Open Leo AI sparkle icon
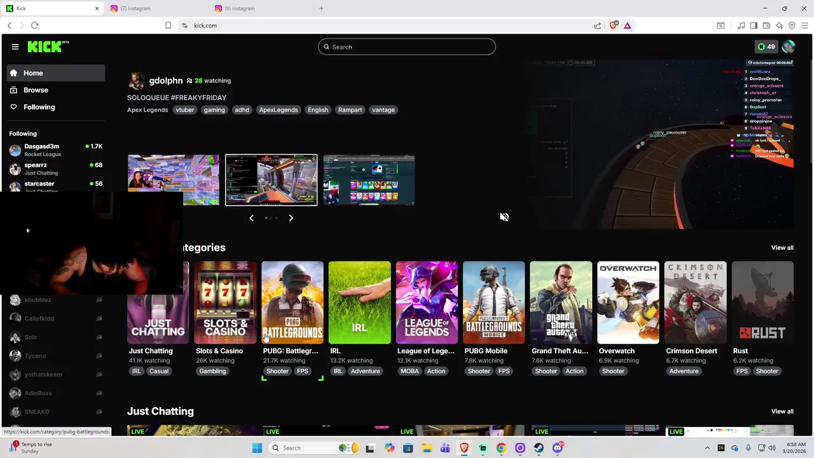 [779, 25]
